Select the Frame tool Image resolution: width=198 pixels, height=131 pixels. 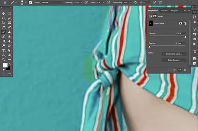point(9,23)
